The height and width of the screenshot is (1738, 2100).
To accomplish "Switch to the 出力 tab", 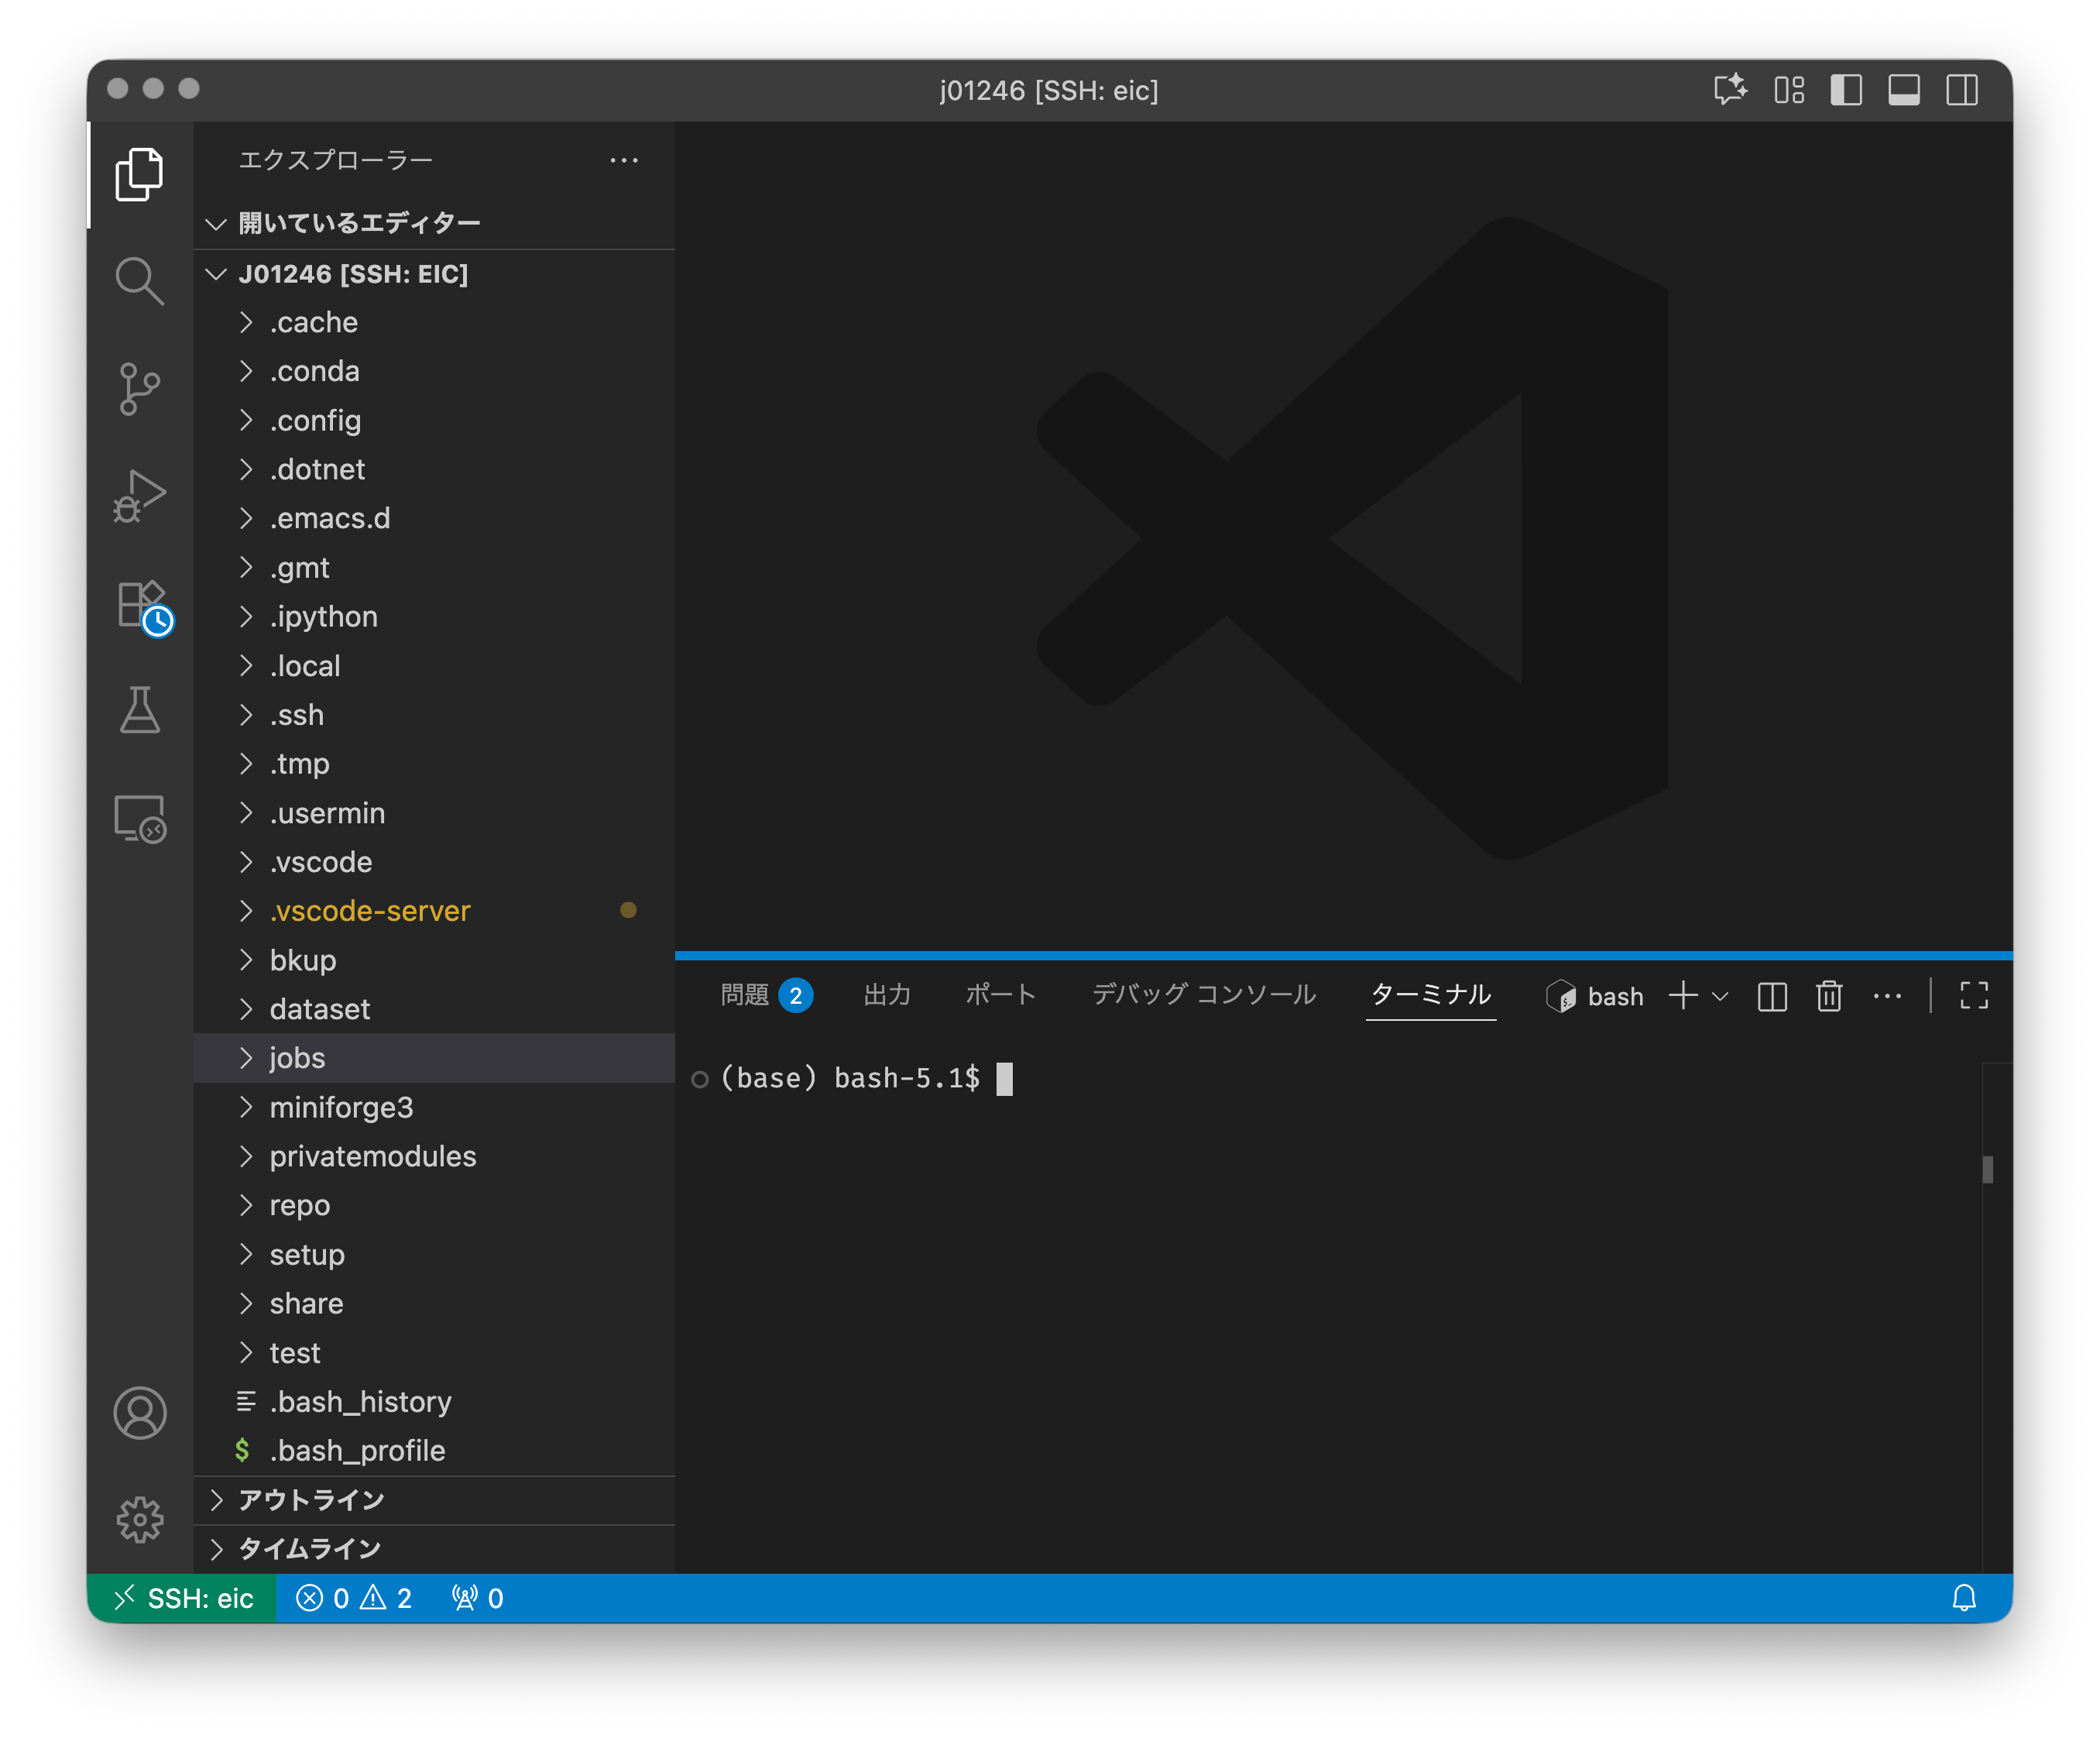I will [x=887, y=995].
